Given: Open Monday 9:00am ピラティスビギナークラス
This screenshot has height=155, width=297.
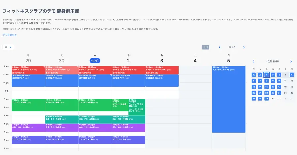Looking at the screenshot, I should coord(28,70).
